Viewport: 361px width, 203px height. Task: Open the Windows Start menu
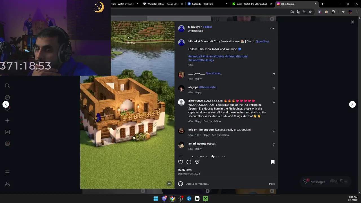156,198
